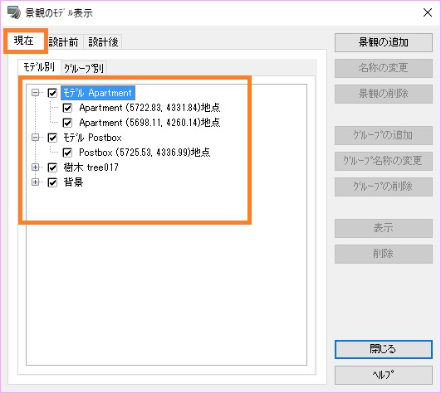Click the 景観の追加 button

pyautogui.click(x=384, y=42)
